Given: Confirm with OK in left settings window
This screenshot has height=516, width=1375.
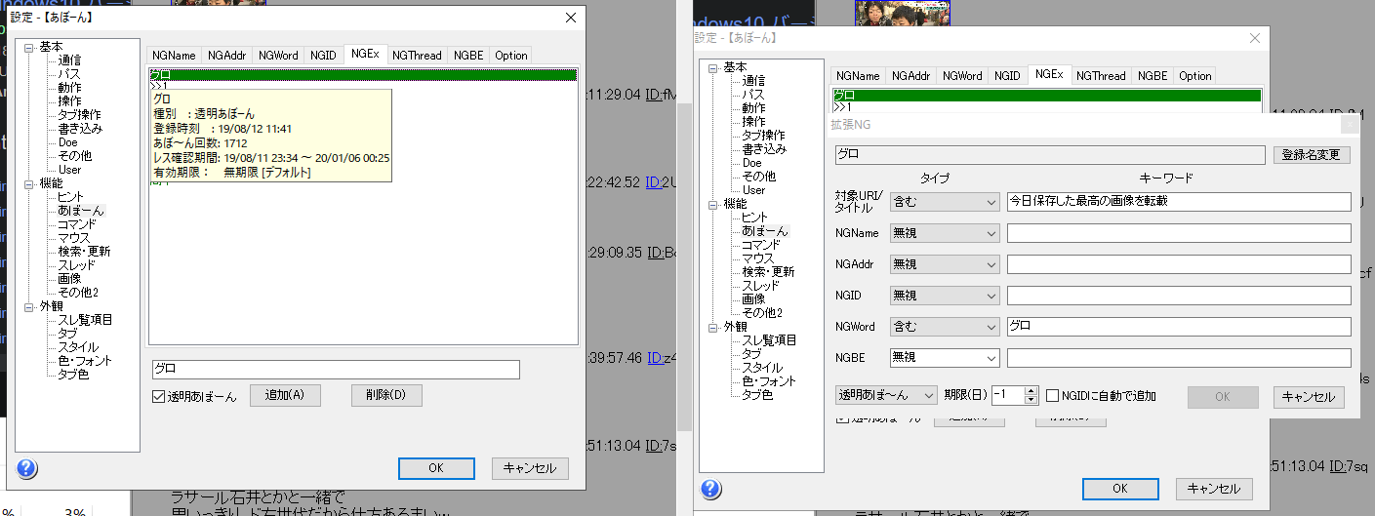Looking at the screenshot, I should click(436, 468).
